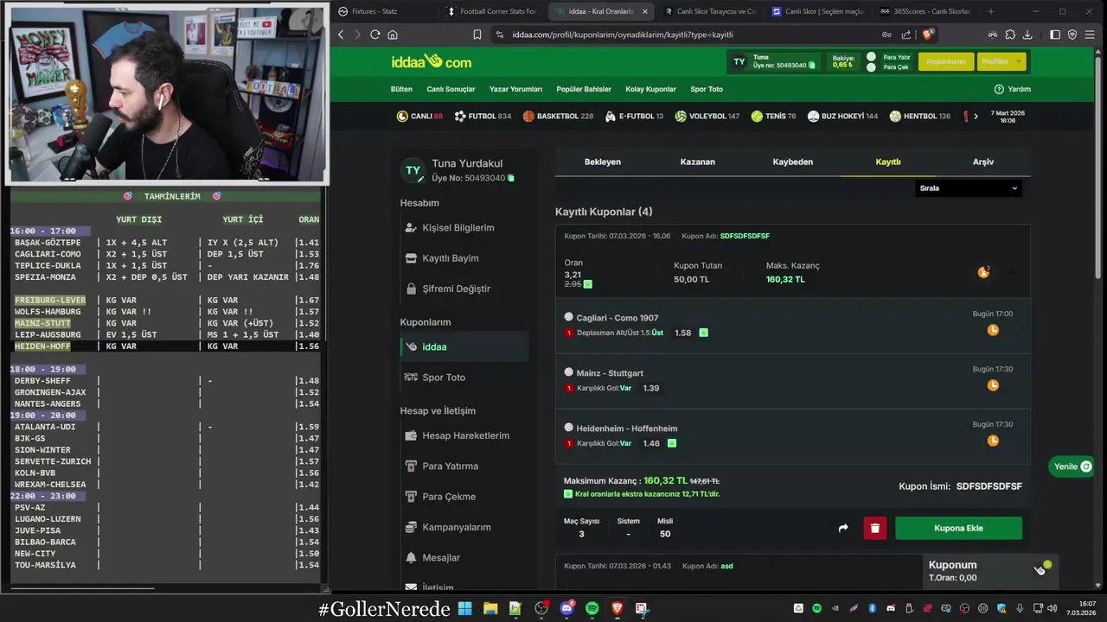The width and height of the screenshot is (1107, 622).
Task: Select the Para Yatır radio circle
Action: (871, 57)
